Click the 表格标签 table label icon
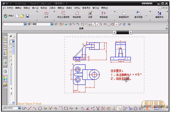The width and height of the screenshot is (171, 113). click(103, 14)
